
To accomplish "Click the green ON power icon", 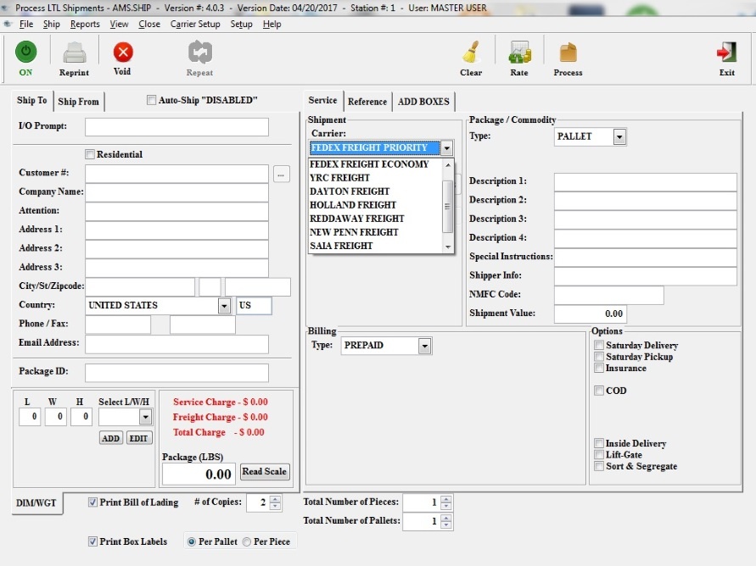I will point(25,52).
